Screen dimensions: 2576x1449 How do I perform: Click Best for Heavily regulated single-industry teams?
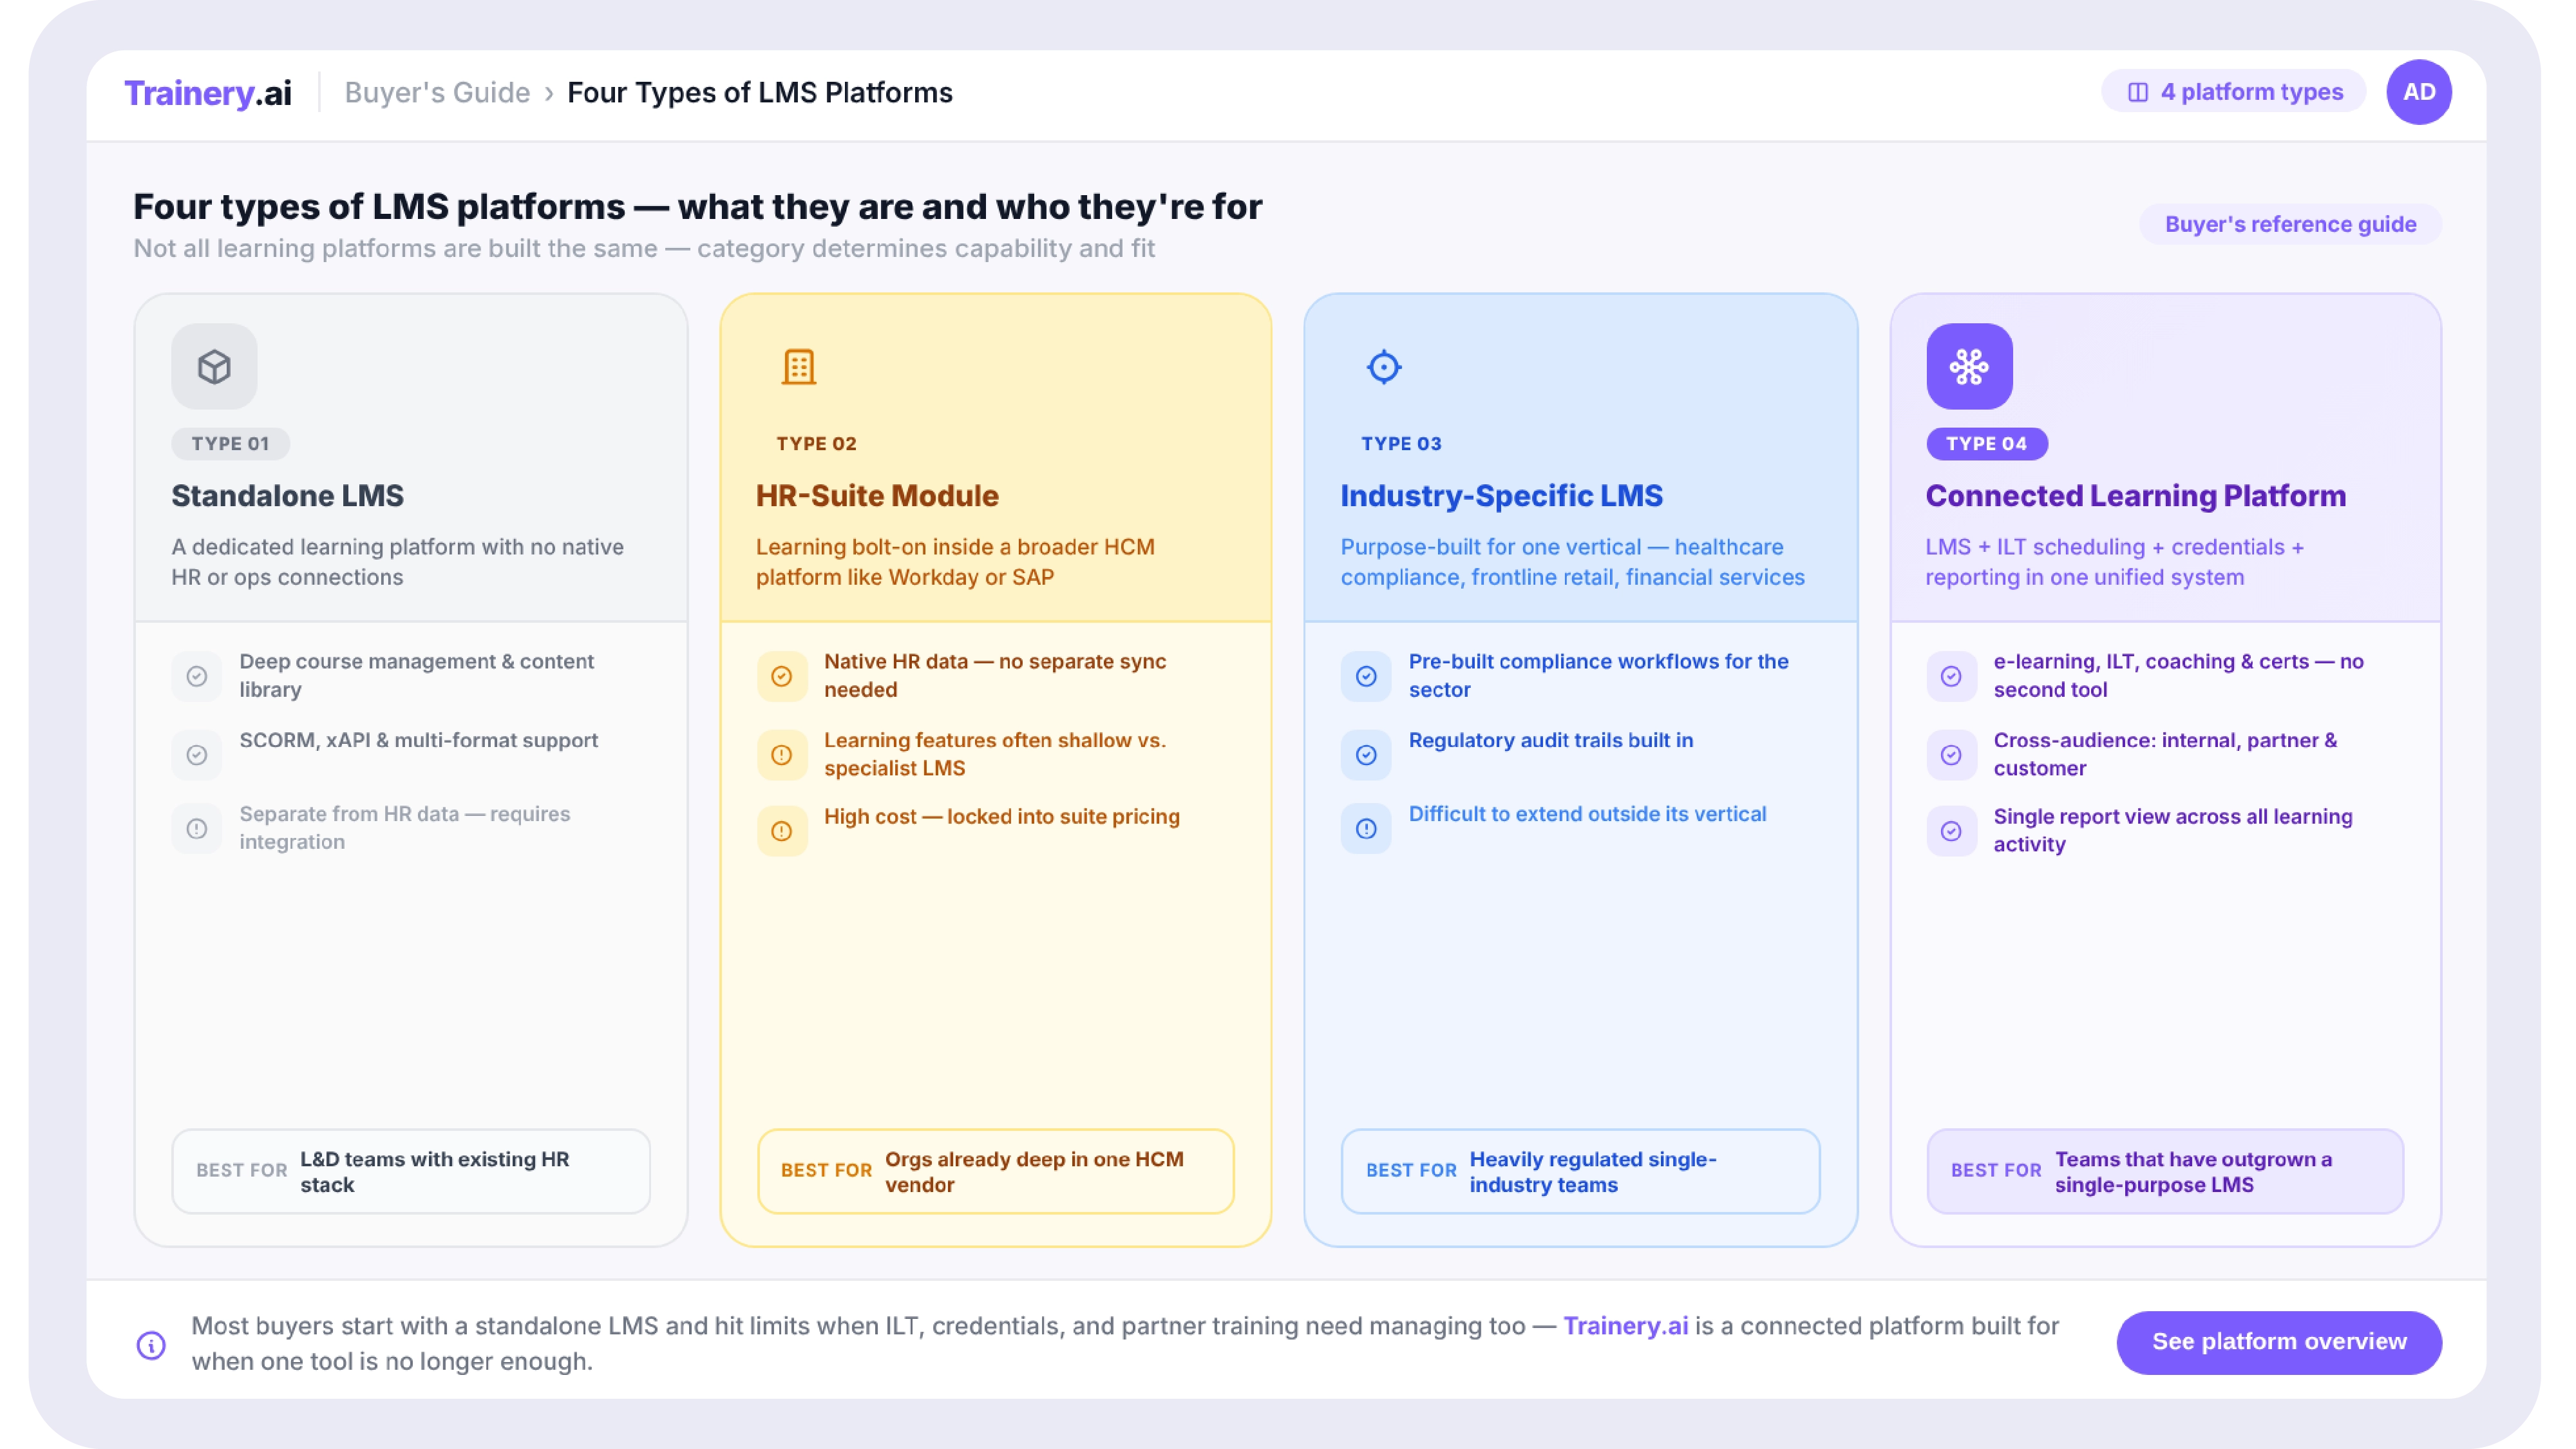coord(1580,1171)
